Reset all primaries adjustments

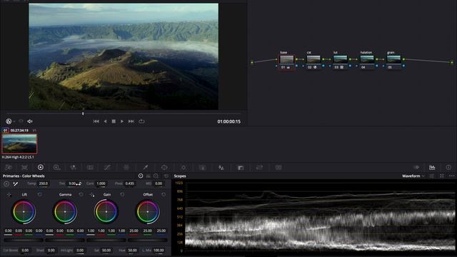[x=166, y=176]
